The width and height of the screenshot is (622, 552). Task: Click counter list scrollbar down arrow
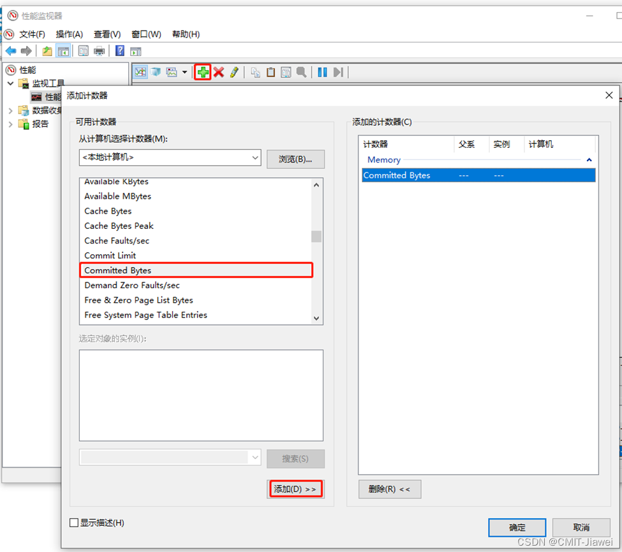click(316, 318)
